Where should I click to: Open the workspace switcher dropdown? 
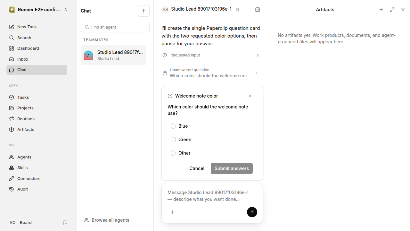(x=38, y=10)
